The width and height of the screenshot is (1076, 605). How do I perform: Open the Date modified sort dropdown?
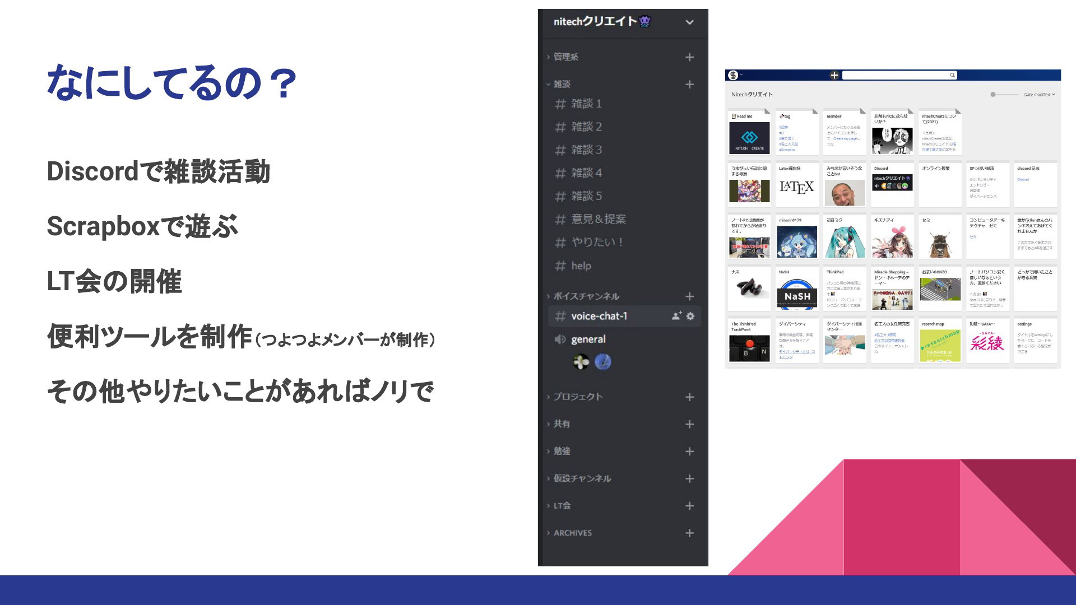1039,95
